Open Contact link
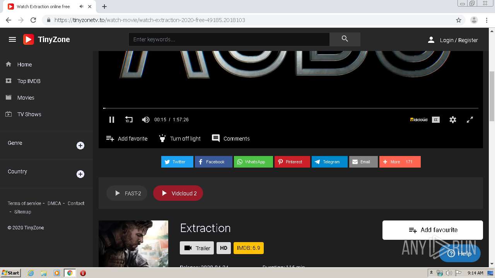The height and width of the screenshot is (278, 495). click(x=76, y=203)
